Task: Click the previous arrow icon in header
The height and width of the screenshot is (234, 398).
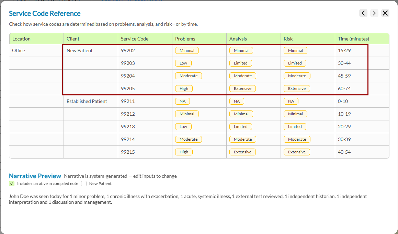Action: tap(363, 13)
